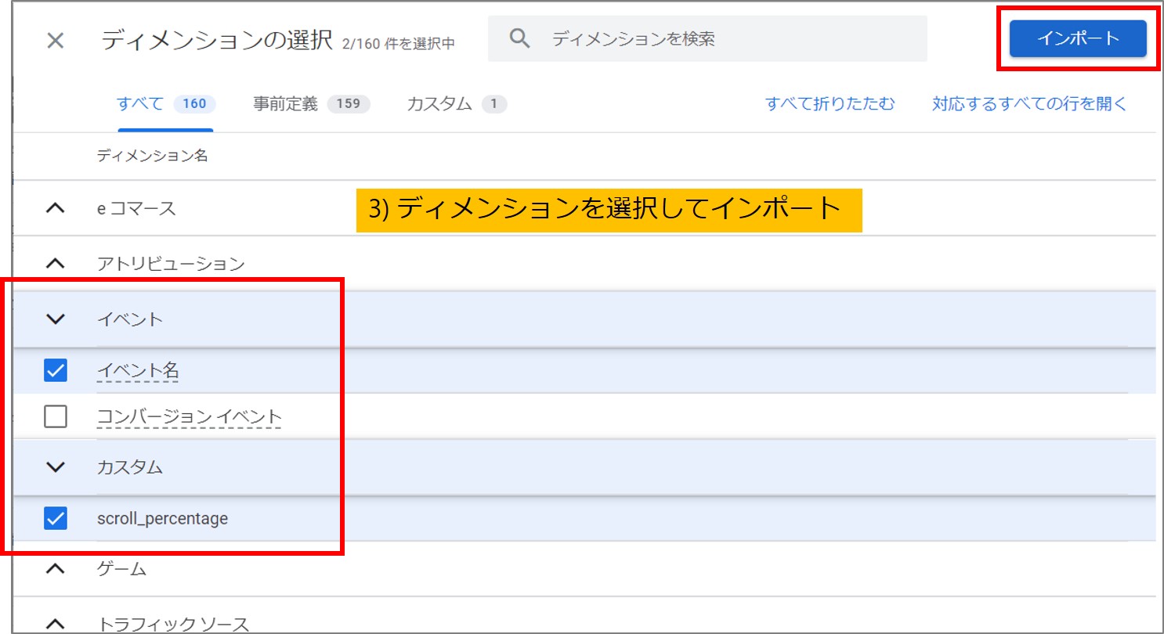Expand the e コマース group chevron

(x=55, y=209)
